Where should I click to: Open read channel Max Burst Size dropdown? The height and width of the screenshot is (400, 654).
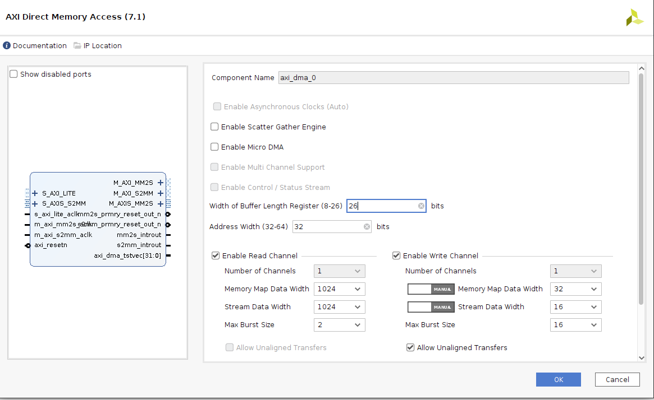pos(340,325)
